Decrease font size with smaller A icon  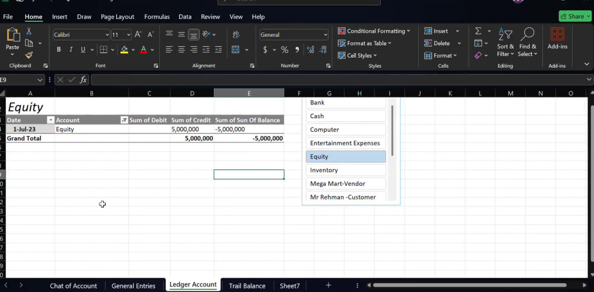coord(150,34)
